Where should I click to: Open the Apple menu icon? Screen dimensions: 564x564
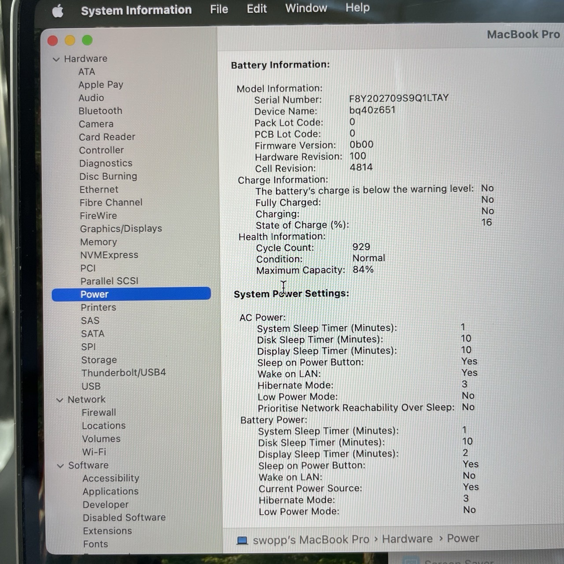[58, 11]
